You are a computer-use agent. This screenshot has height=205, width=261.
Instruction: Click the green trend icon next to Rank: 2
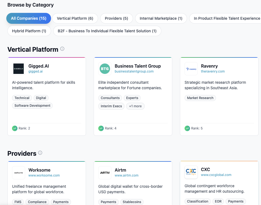point(15,128)
